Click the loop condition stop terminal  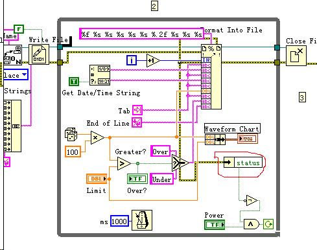tap(268, 224)
